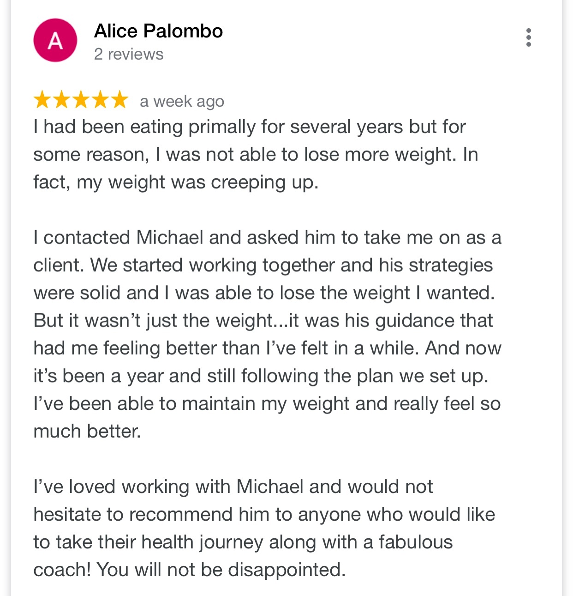Click the line reading "much better."
Viewport: 573px width, 596px height.
coord(87,431)
